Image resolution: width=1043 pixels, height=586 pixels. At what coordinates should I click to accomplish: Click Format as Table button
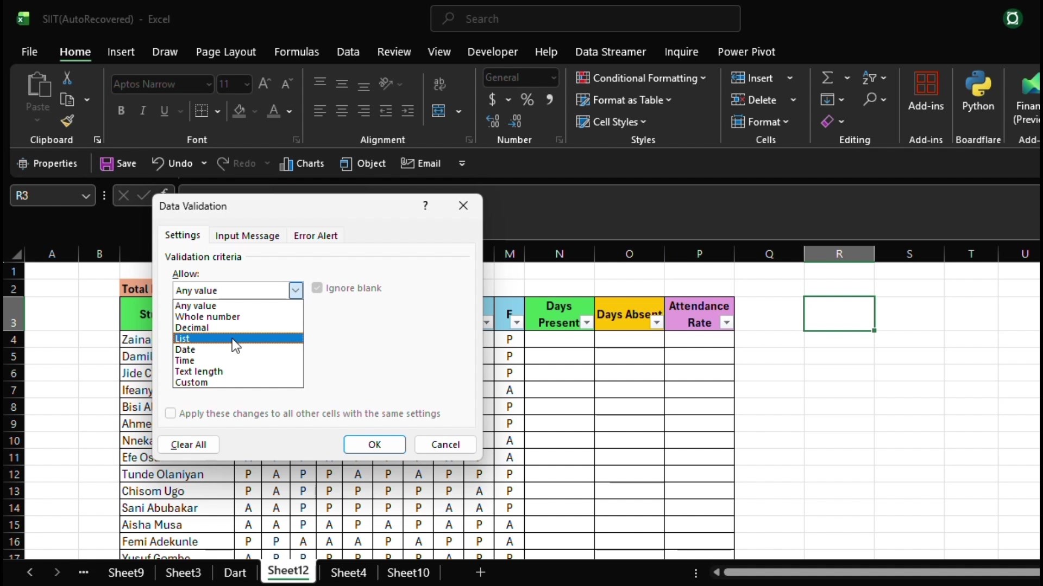[624, 100]
